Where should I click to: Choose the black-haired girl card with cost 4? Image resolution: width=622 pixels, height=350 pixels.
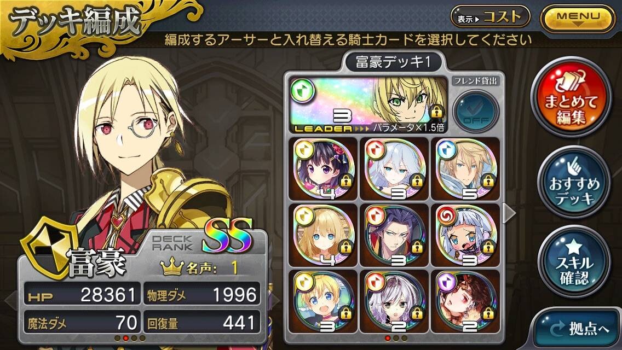point(323,169)
